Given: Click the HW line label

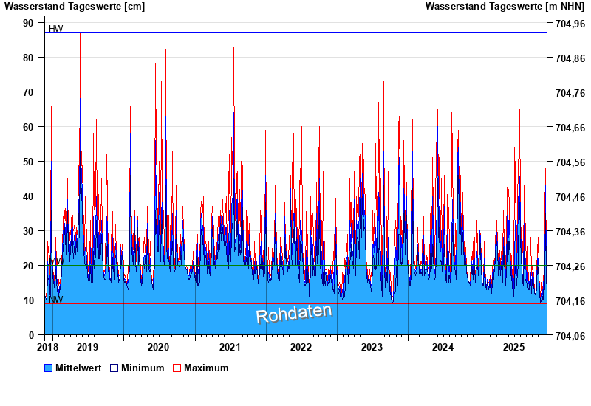Looking at the screenshot, I should tap(55, 29).
